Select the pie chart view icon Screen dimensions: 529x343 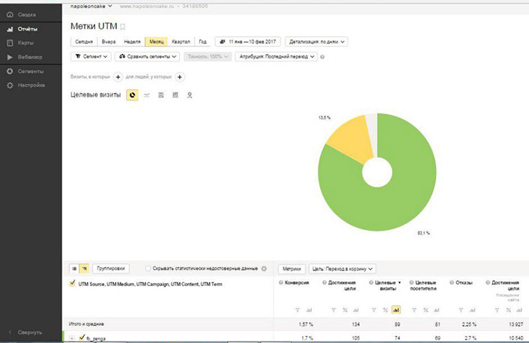132,95
